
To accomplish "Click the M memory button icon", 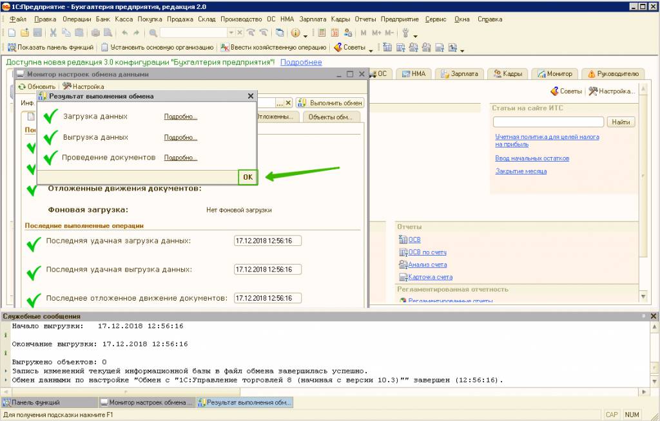I will (x=364, y=33).
